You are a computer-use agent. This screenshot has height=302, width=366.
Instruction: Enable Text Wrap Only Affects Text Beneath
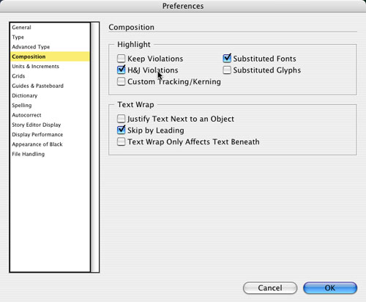121,141
